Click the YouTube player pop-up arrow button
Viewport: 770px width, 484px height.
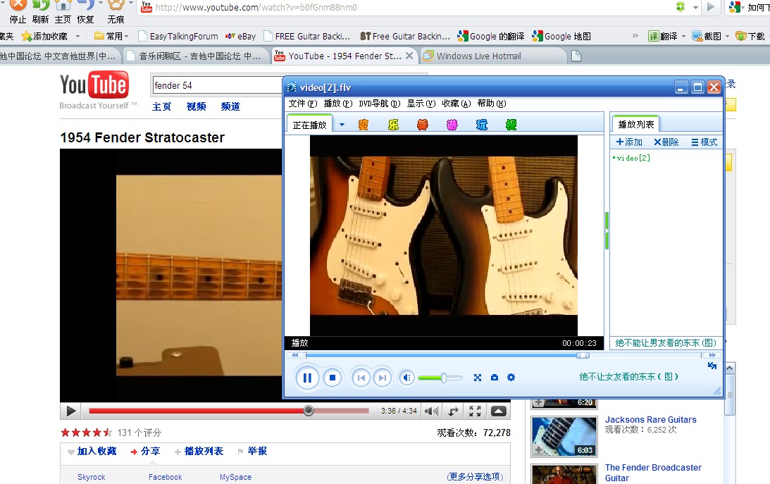499,411
